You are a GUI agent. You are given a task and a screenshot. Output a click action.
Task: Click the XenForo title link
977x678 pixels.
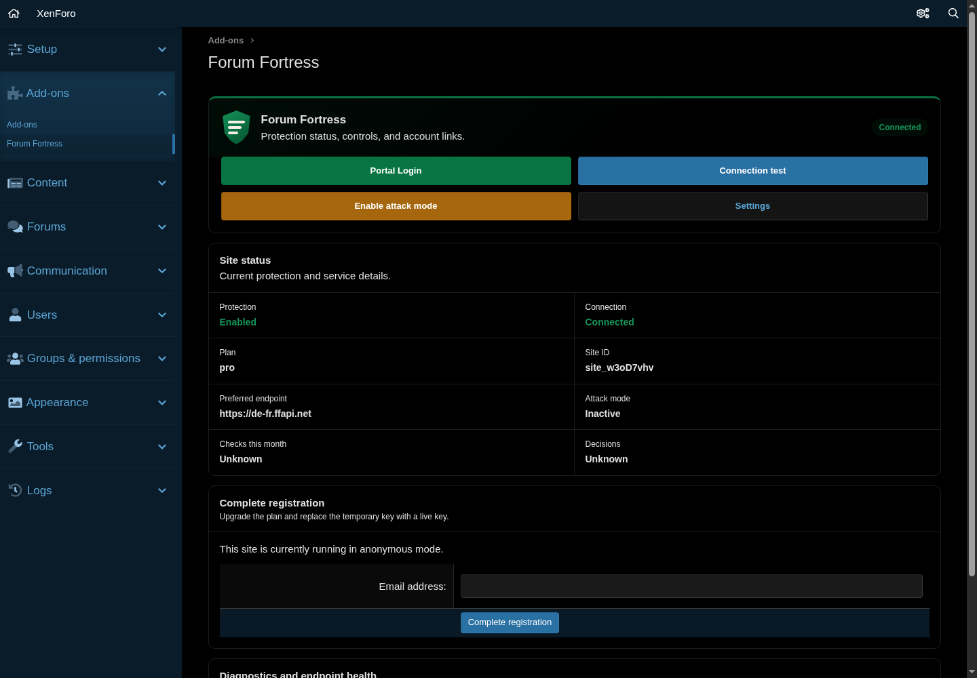coord(56,14)
